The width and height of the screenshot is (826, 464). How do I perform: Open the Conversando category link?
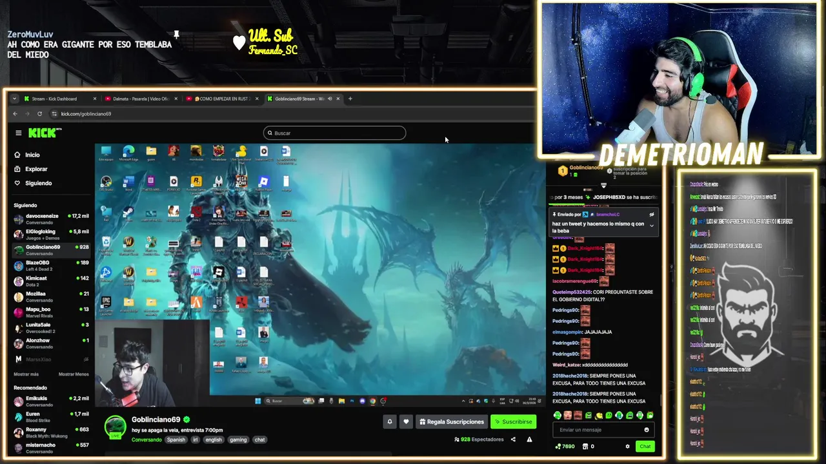146,440
